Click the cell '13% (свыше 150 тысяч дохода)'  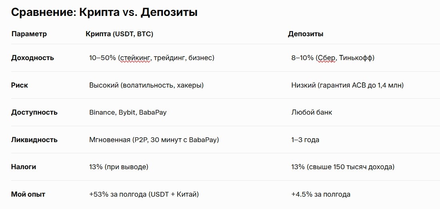click(343, 167)
